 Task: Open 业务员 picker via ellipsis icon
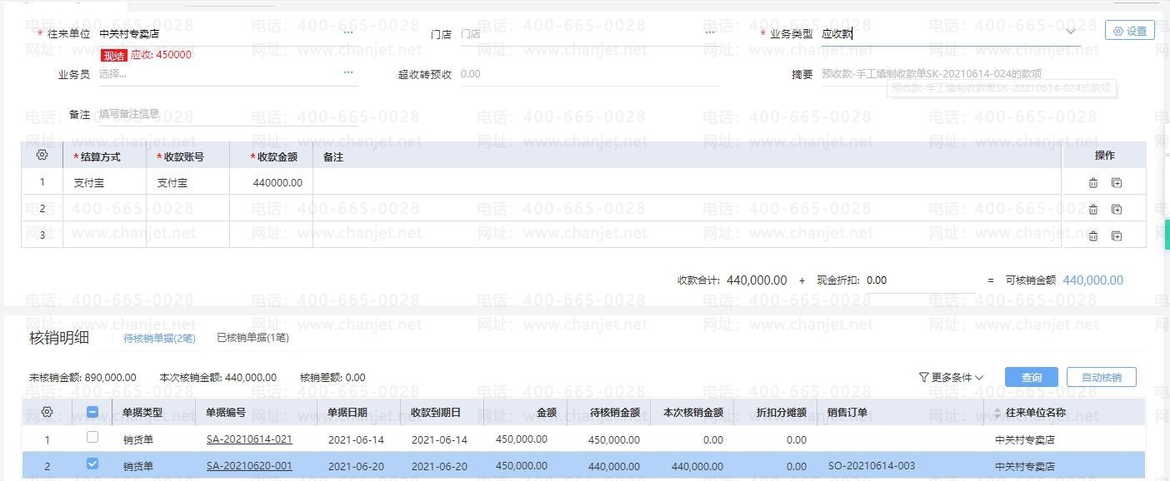point(348,73)
